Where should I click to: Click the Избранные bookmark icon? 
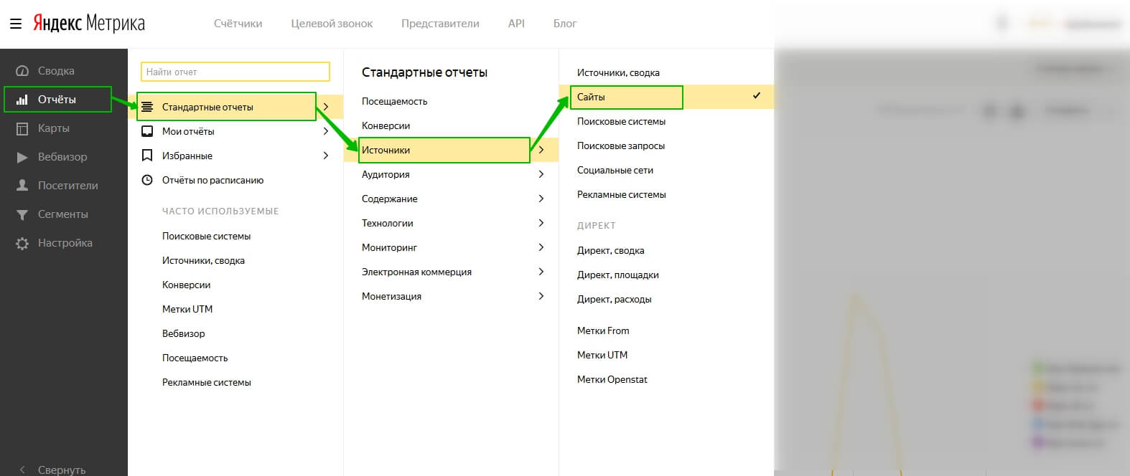click(x=147, y=156)
